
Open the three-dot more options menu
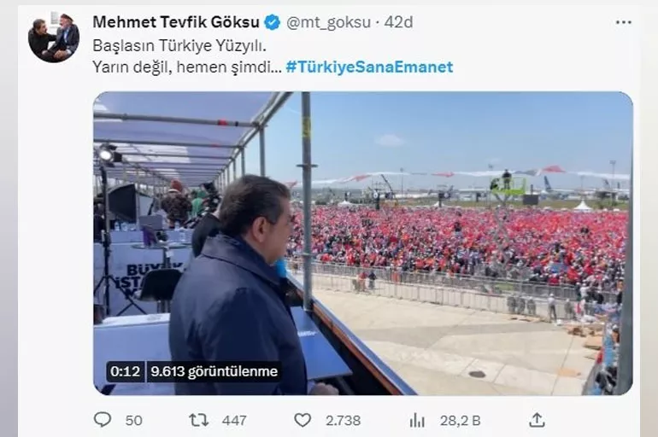623,23
